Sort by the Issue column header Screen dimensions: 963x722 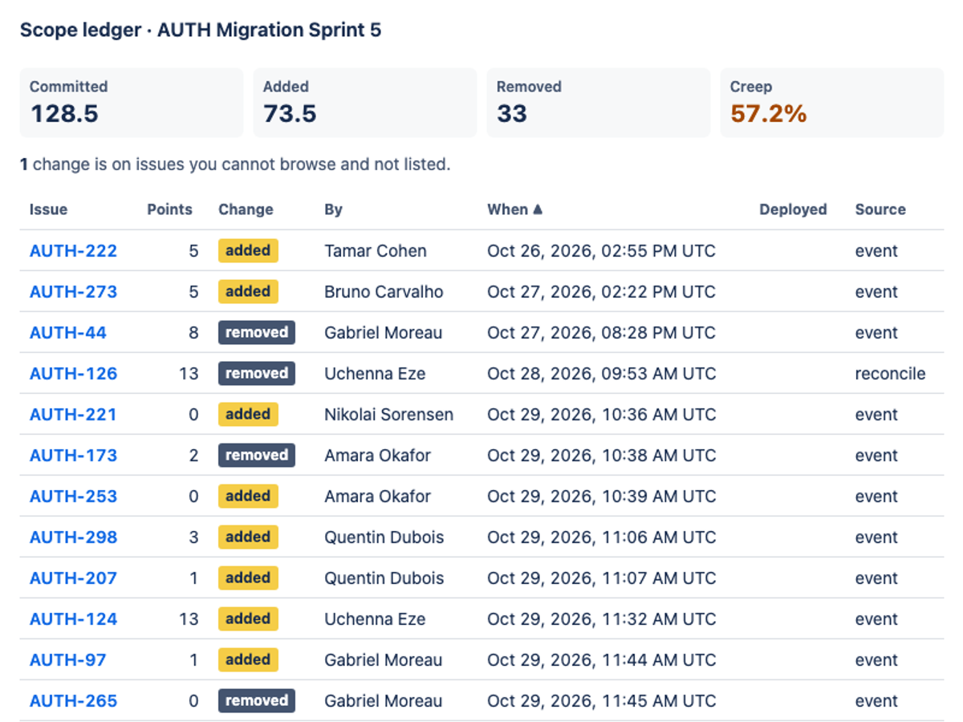pos(48,209)
